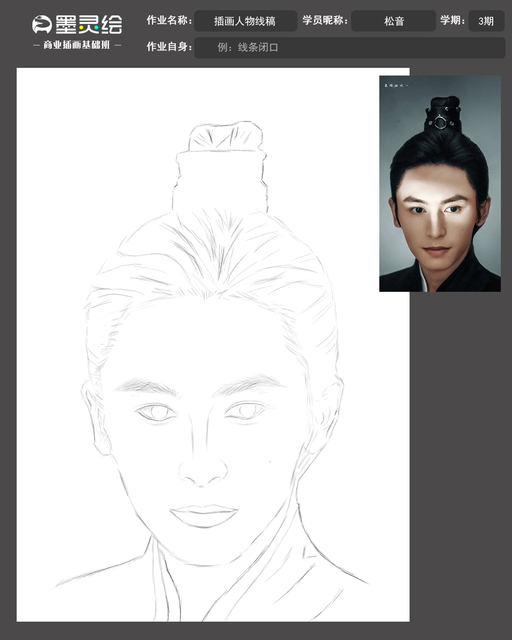Click the 作业名称 label
The width and height of the screenshot is (512, 640).
point(169,20)
